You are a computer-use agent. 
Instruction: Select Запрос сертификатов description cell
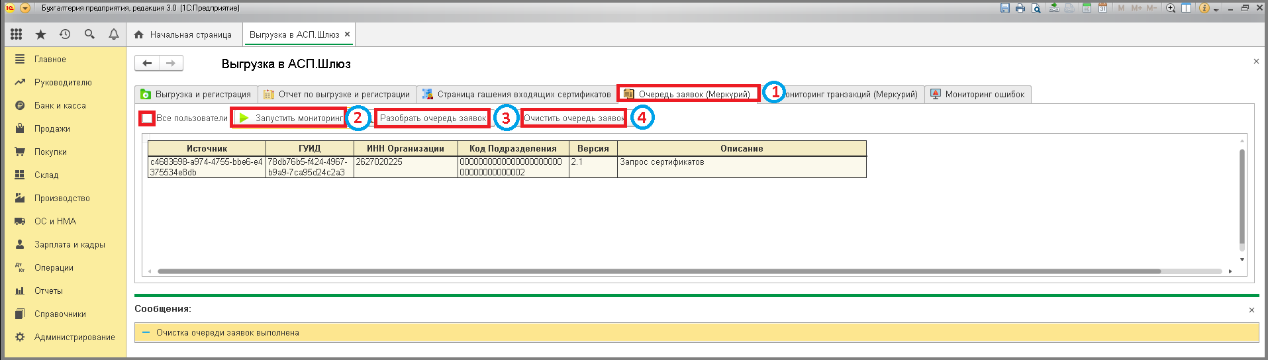[742, 167]
